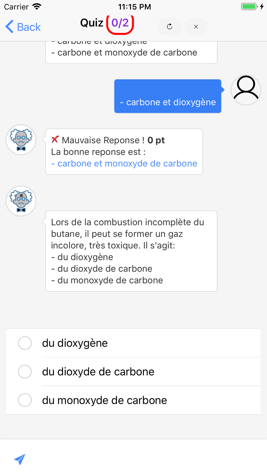Select the "du dioxygène" radio button
This screenshot has width=267, height=475.
pyautogui.click(x=25, y=343)
